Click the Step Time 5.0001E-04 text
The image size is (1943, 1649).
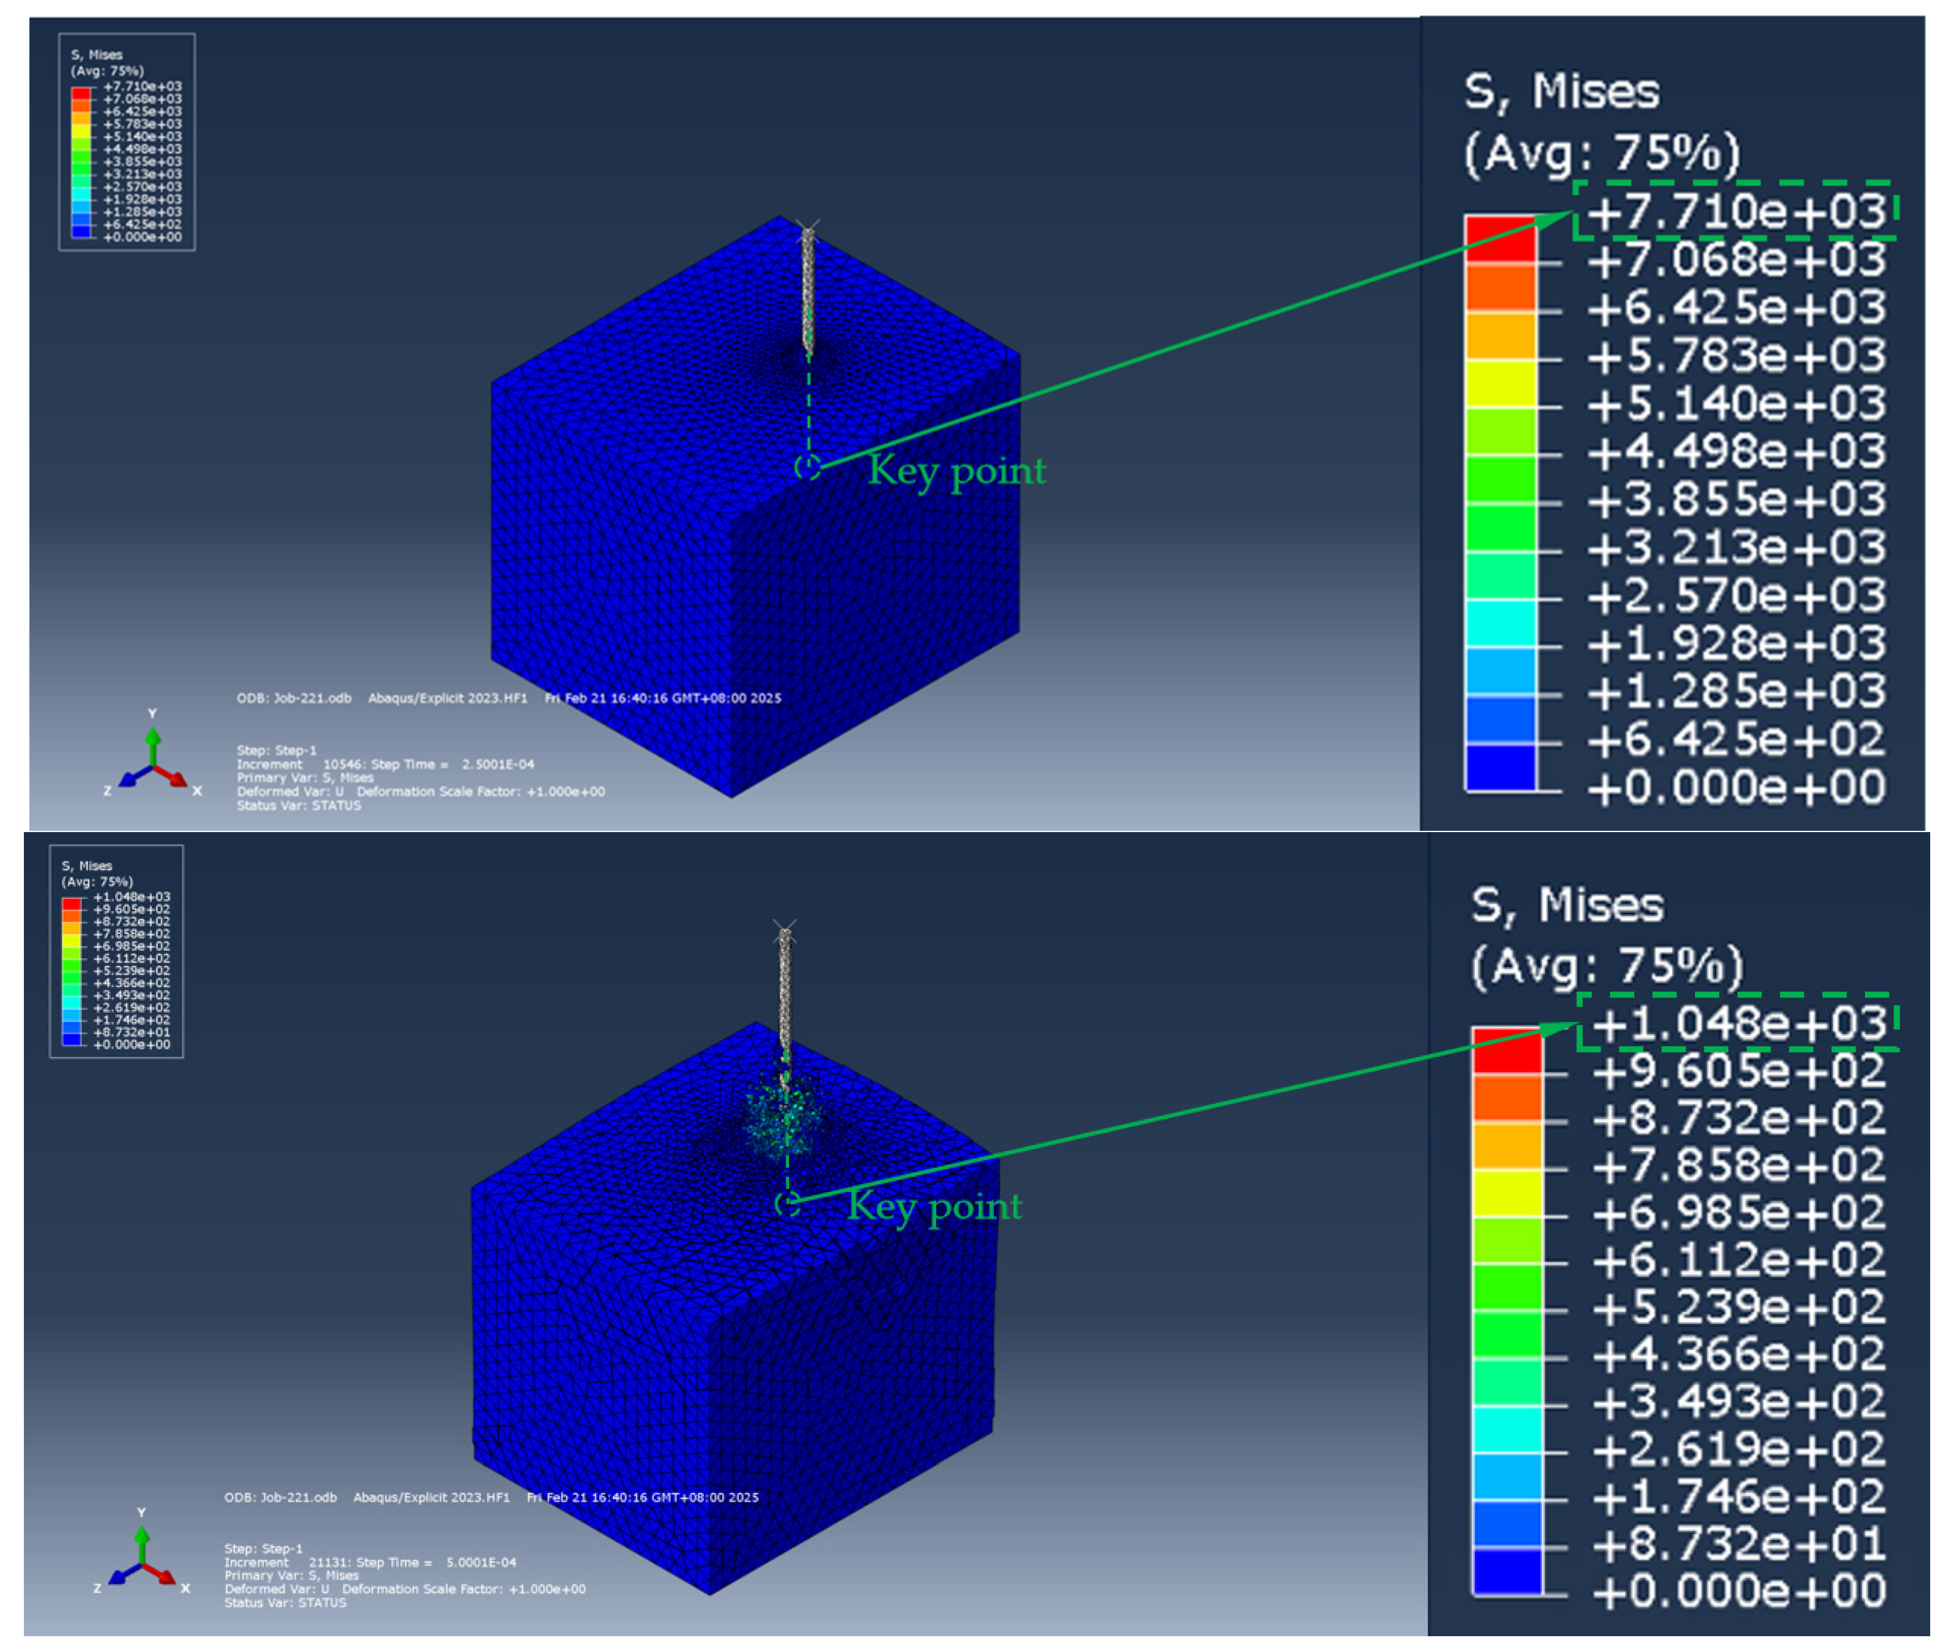(480, 1562)
